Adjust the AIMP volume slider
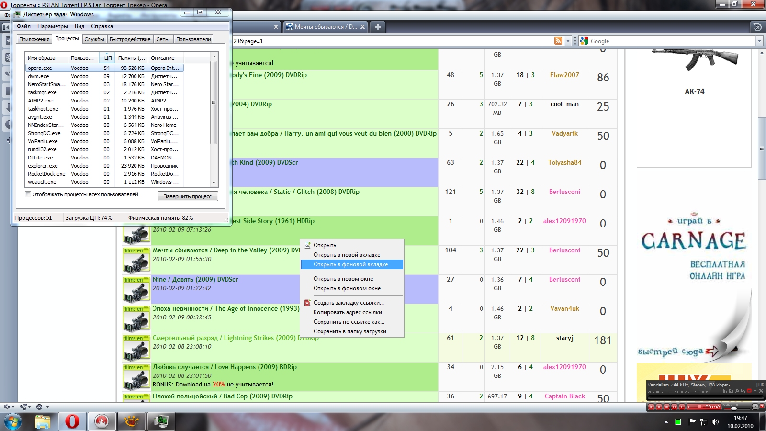 (x=733, y=408)
